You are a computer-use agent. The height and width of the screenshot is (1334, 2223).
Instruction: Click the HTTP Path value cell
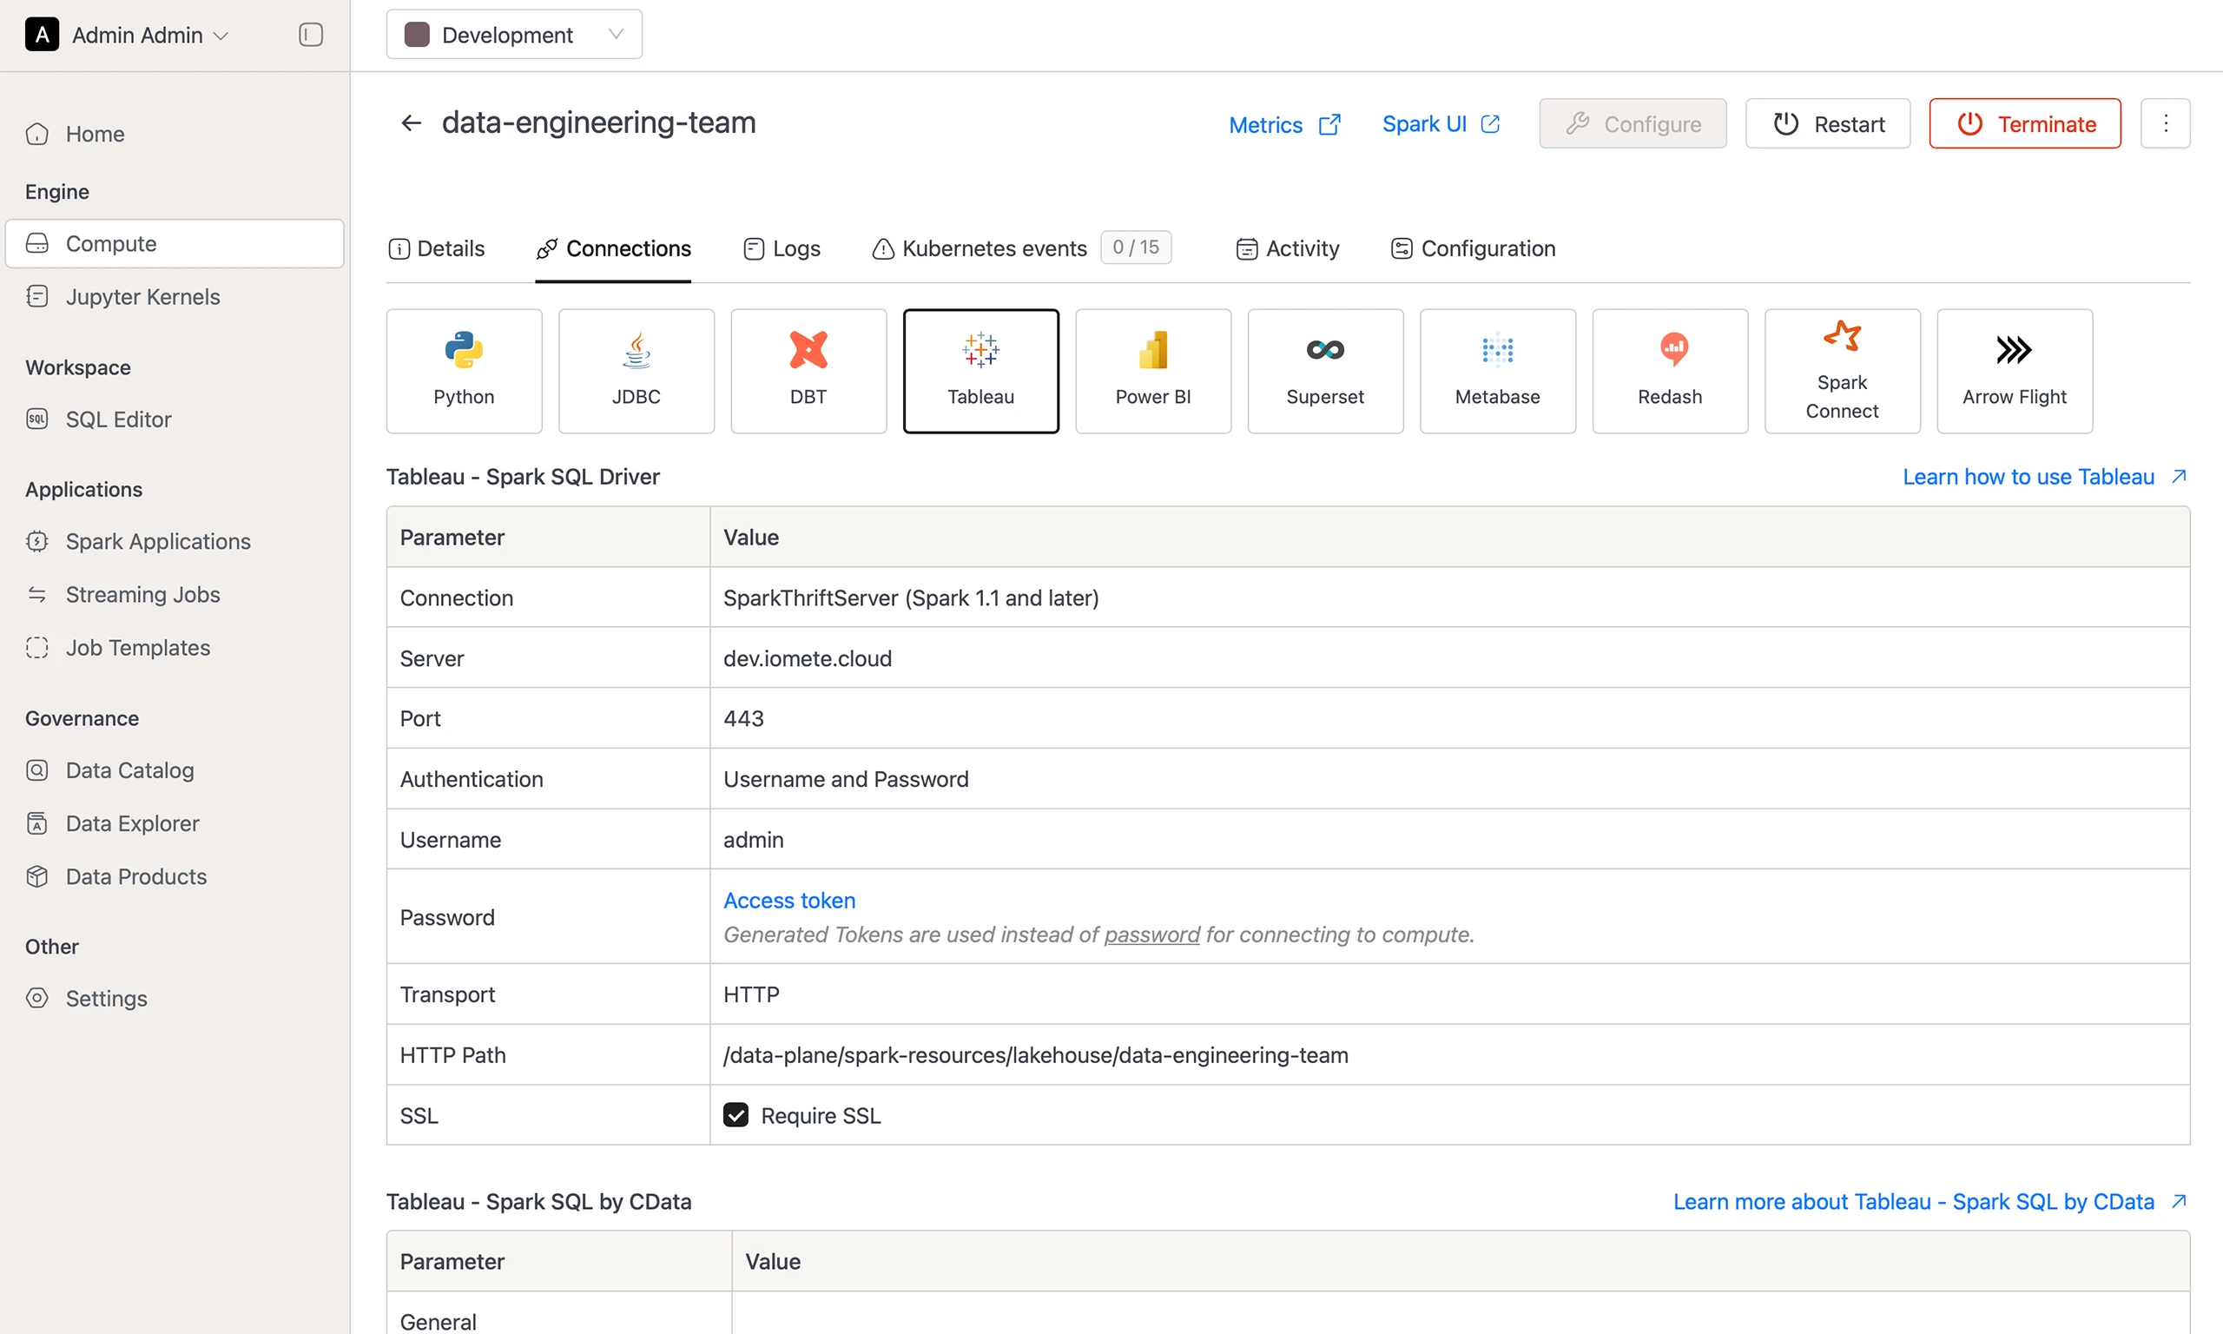1449,1054
